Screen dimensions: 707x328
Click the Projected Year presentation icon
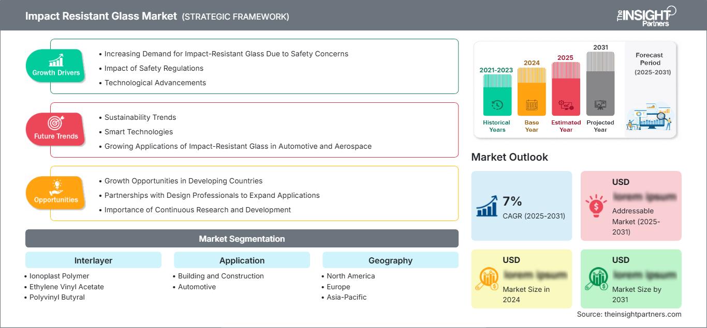(600, 105)
